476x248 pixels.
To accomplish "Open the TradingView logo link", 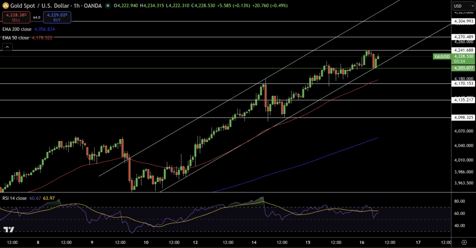I will click(8, 229).
